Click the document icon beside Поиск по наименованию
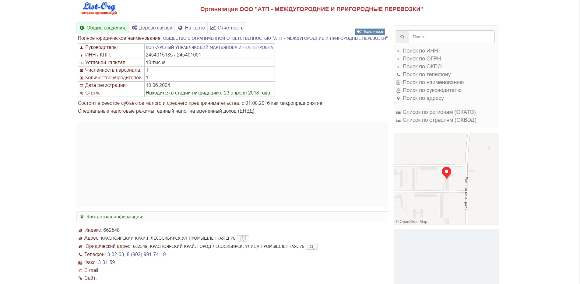580x284 pixels. coord(398,83)
